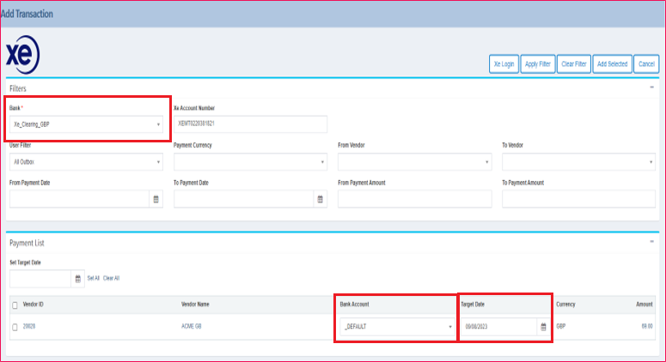Collapse the Payment List panel
This screenshot has height=362, width=666.
(x=651, y=243)
